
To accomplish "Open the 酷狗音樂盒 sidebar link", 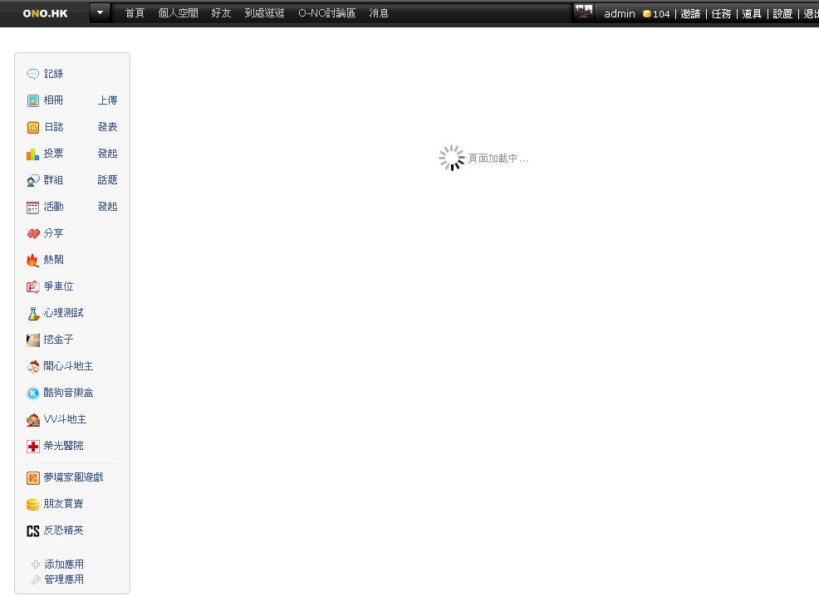I will tap(68, 393).
